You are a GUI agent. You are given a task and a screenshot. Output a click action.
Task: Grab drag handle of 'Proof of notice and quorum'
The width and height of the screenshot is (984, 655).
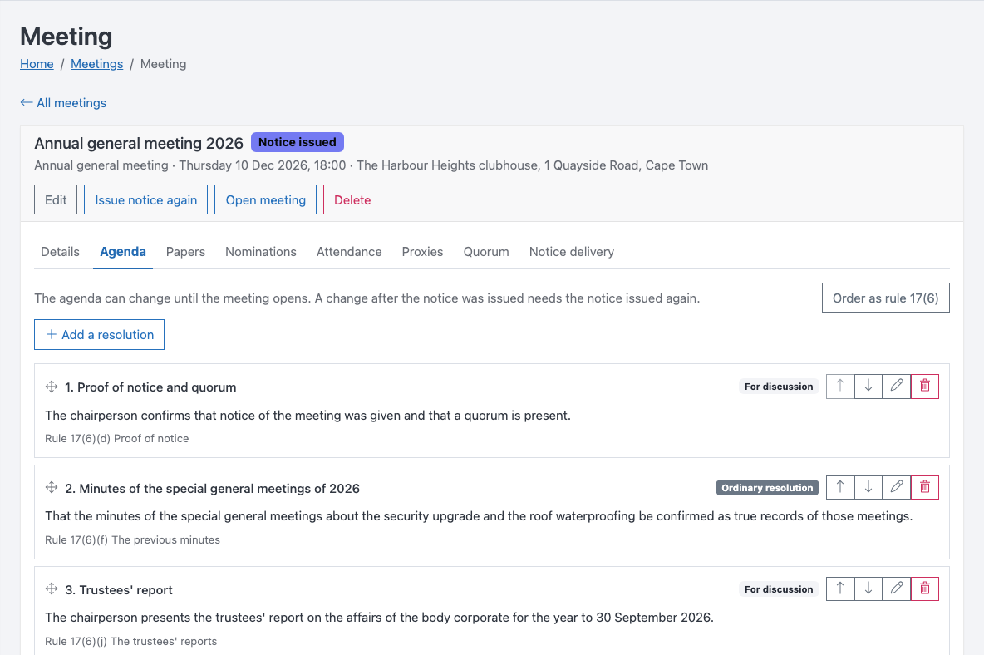(x=52, y=387)
